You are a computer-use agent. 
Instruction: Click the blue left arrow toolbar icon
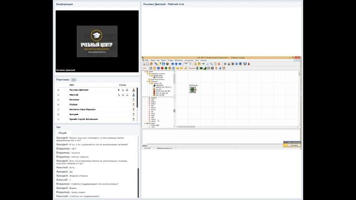[172, 64]
